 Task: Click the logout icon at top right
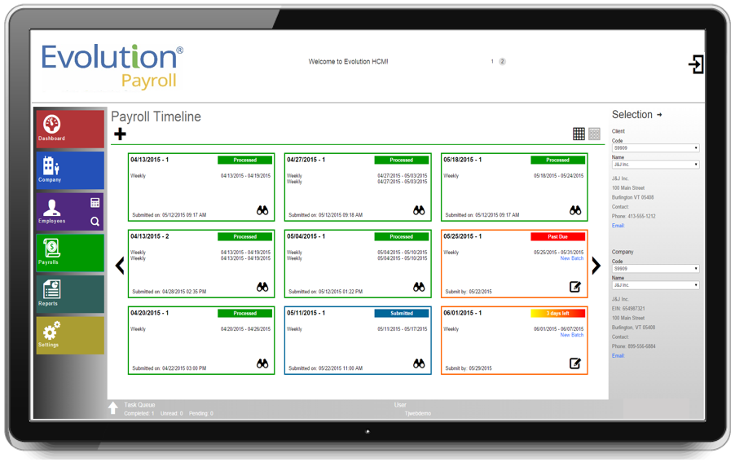click(x=696, y=64)
